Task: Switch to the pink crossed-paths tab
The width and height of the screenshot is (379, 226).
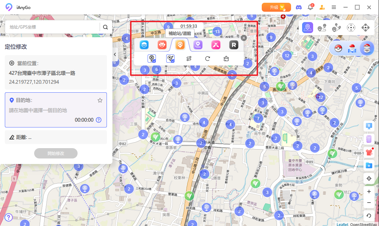Action: pos(216,45)
